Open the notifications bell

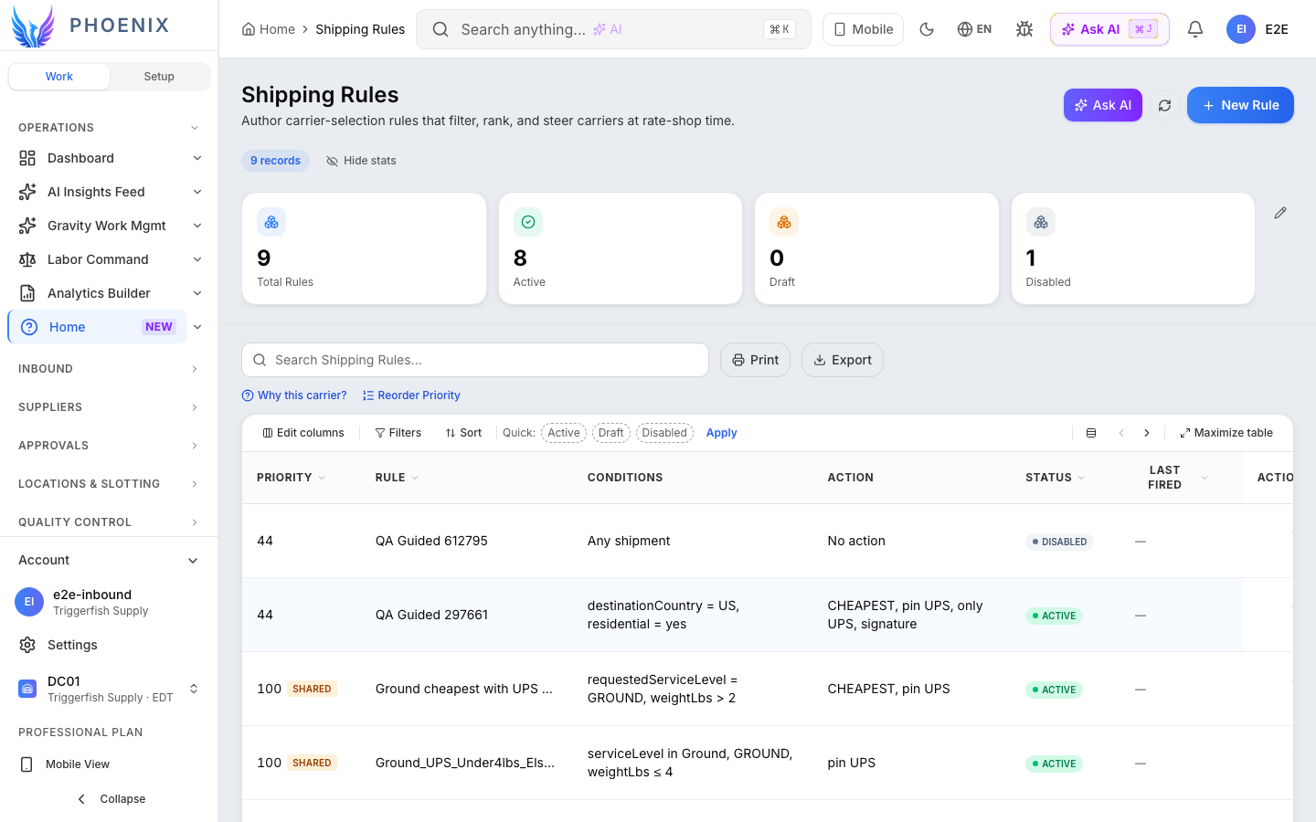click(x=1195, y=29)
